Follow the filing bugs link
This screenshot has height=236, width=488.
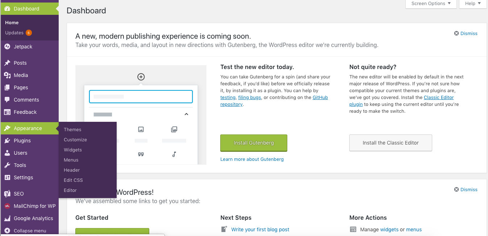(x=250, y=98)
